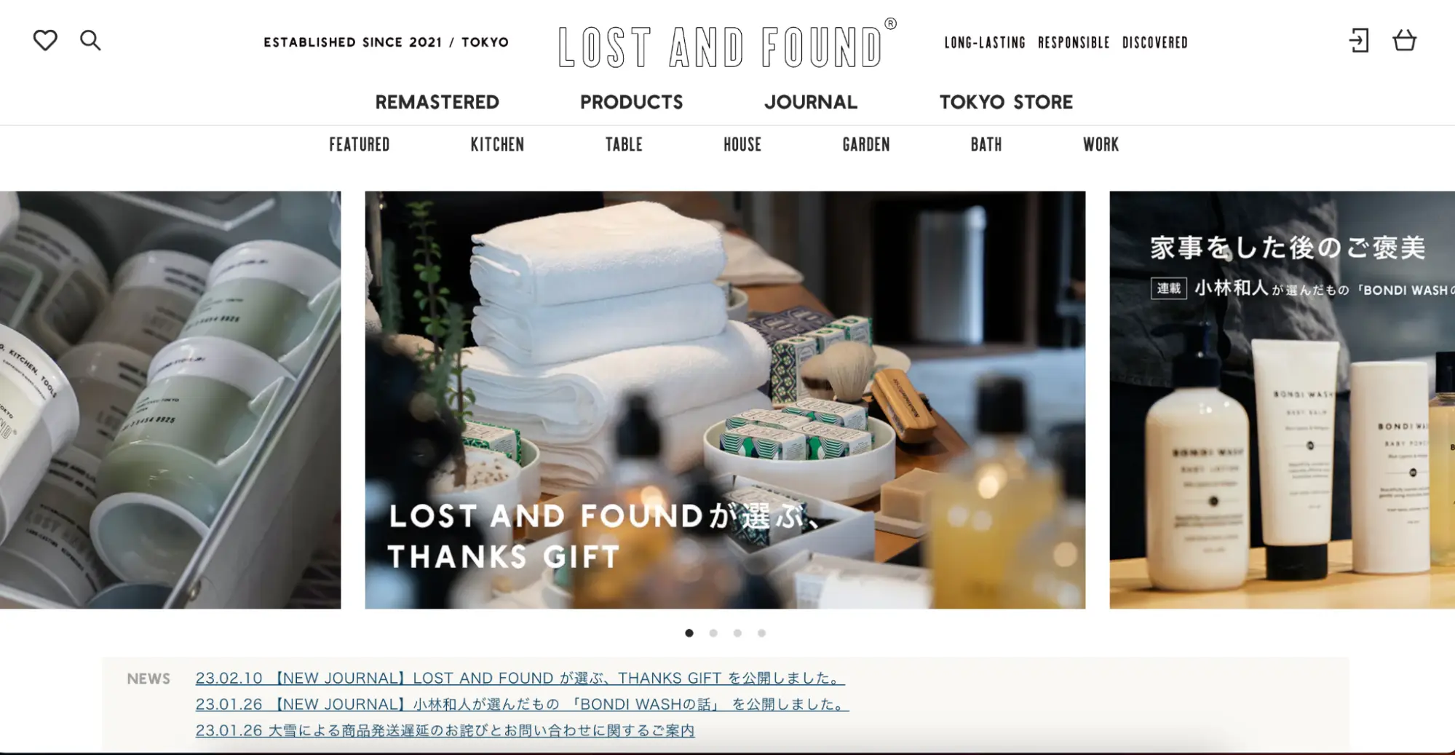Select the second carousel dot
1455x755 pixels.
(713, 633)
